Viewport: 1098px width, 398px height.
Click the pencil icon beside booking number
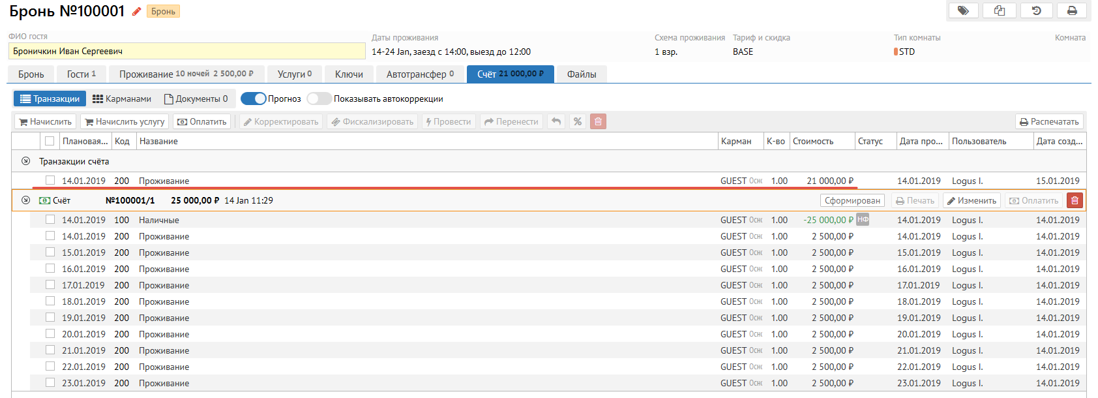coord(136,11)
